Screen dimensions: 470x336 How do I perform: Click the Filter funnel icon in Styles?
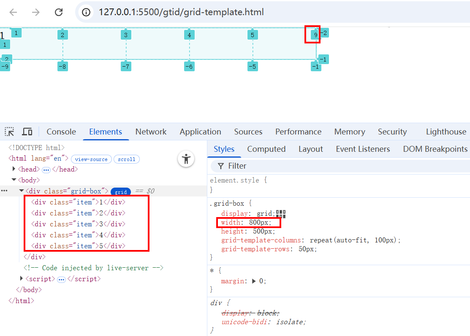click(x=220, y=166)
